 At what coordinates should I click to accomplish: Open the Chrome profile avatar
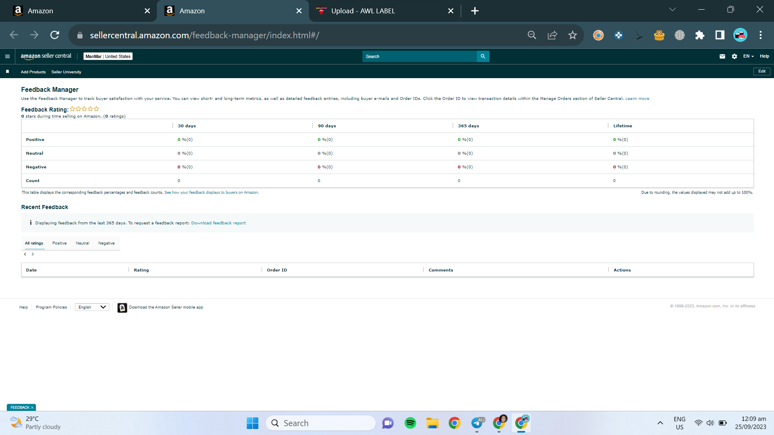point(740,35)
